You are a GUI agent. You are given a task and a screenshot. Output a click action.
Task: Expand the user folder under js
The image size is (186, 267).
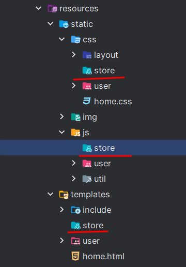coord(74,163)
